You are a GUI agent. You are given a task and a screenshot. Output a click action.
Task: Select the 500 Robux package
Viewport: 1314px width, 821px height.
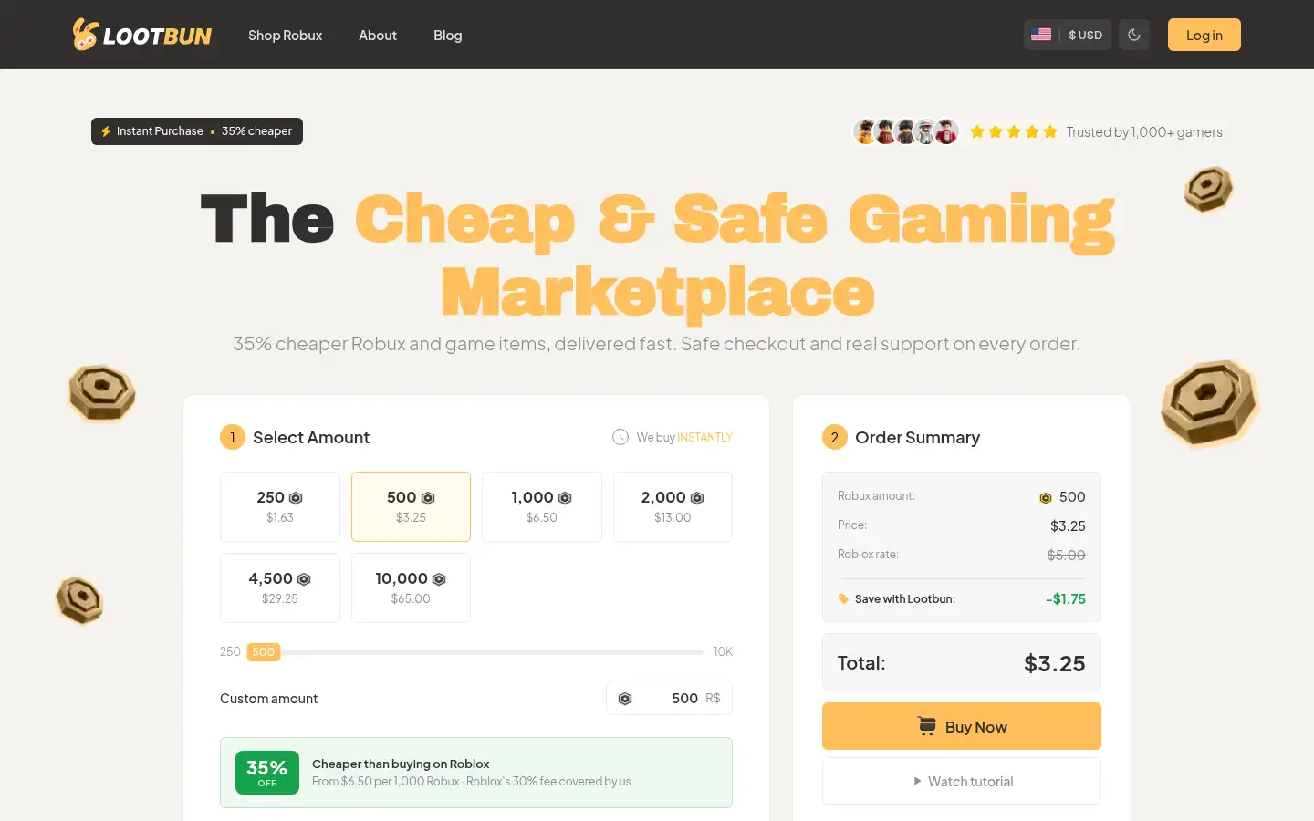pyautogui.click(x=411, y=506)
